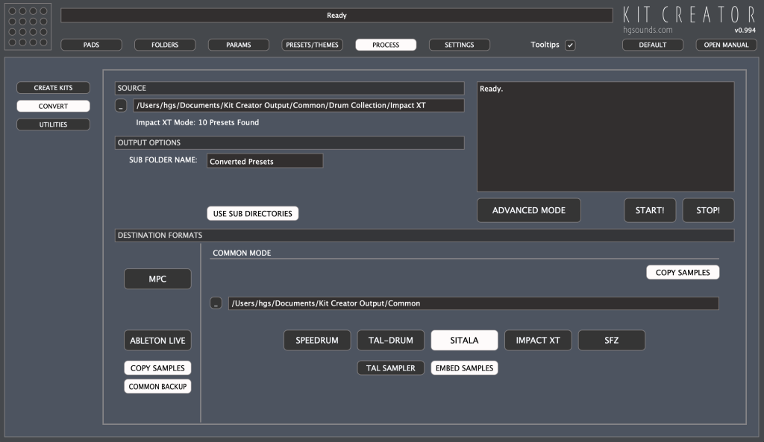Toggle EMBED SAMPLES option

(464, 368)
